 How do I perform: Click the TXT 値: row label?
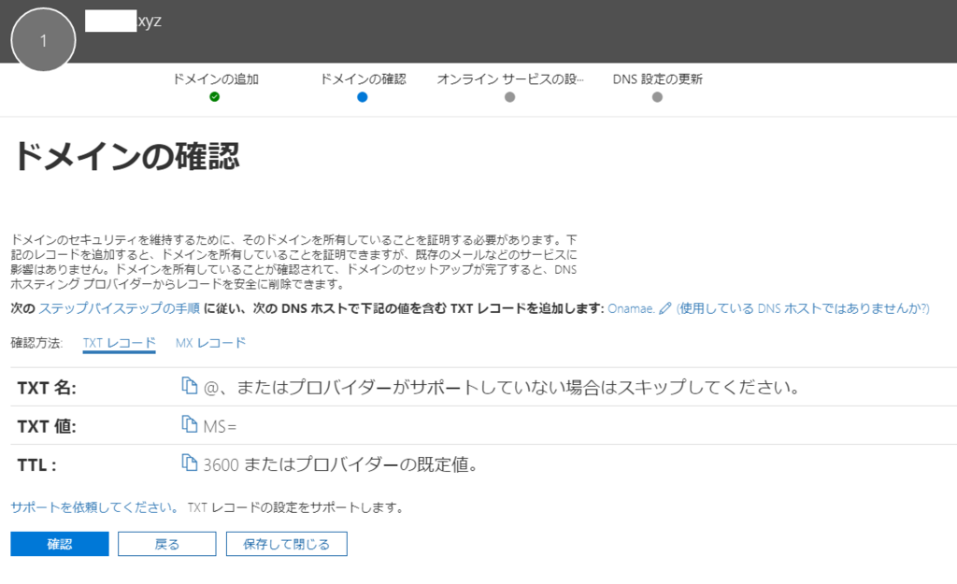tap(47, 426)
